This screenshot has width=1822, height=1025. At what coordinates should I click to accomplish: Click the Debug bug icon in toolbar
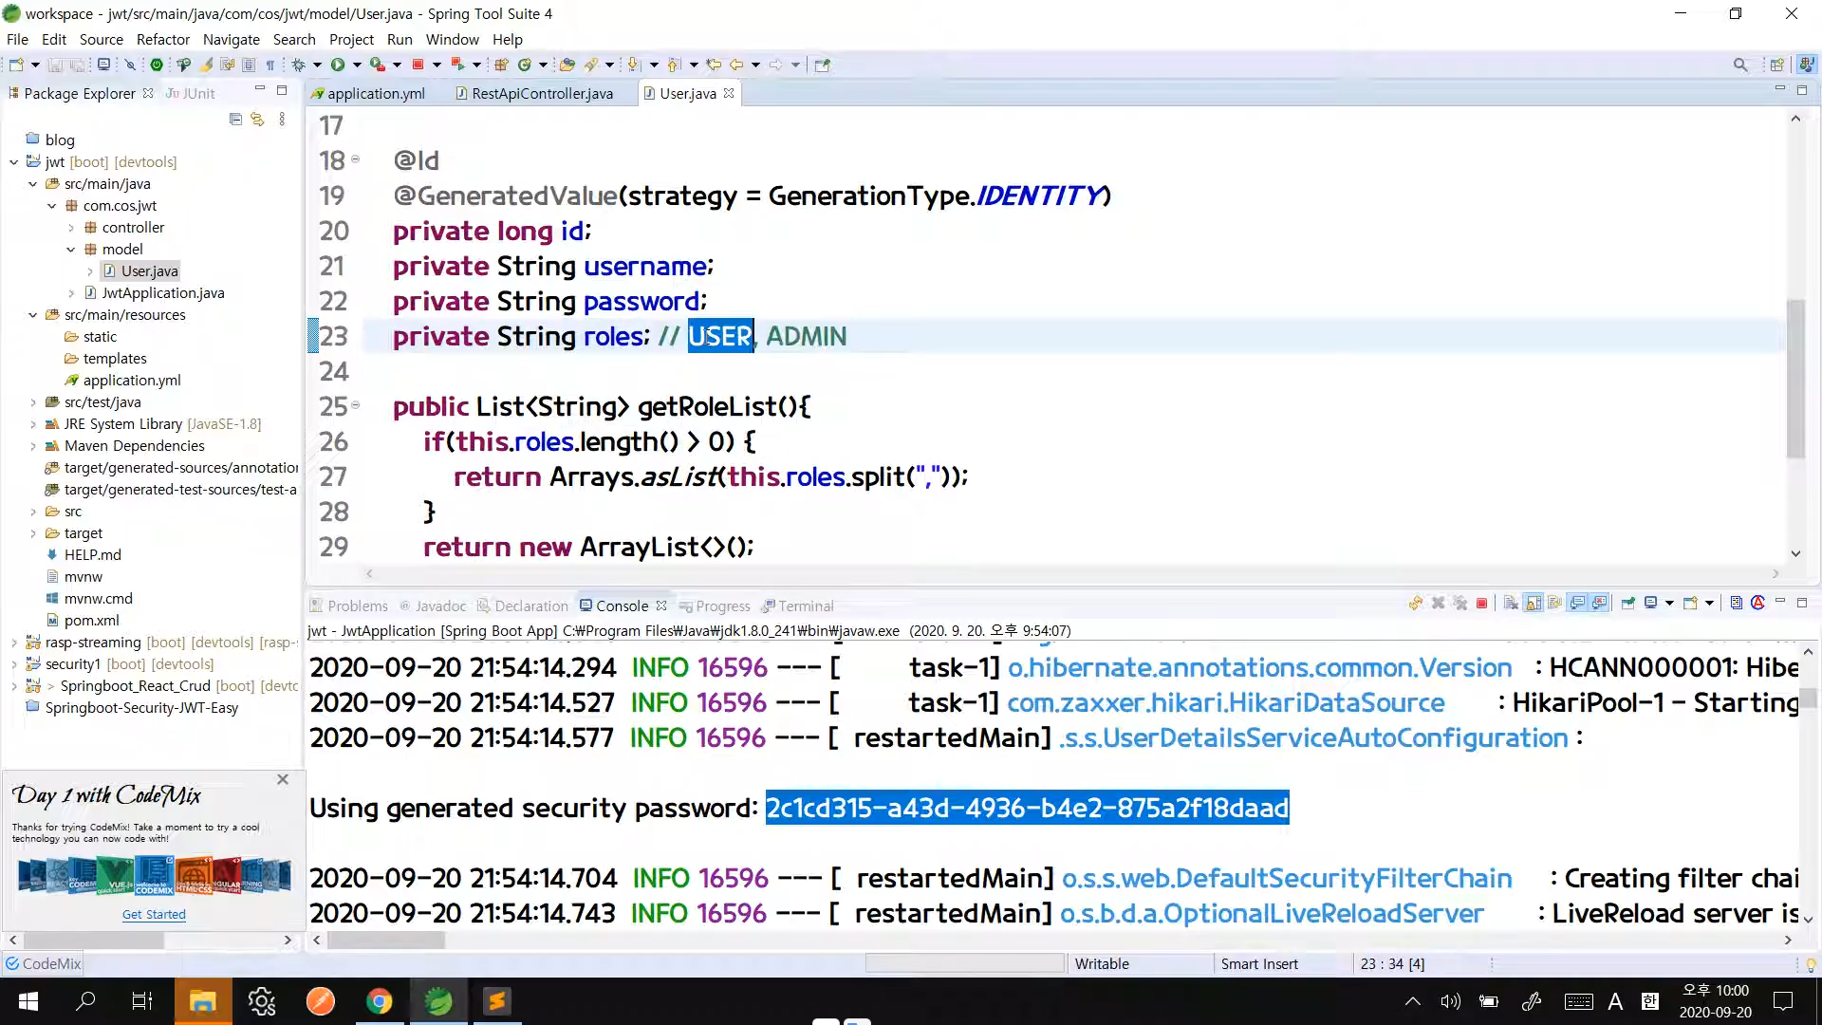(x=298, y=65)
